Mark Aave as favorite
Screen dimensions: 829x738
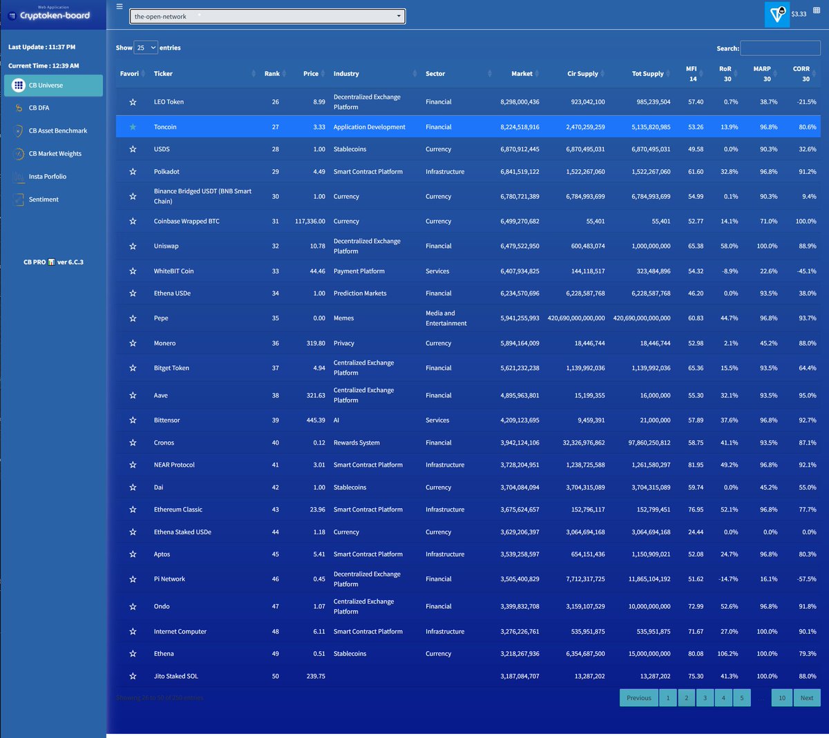[x=133, y=396]
